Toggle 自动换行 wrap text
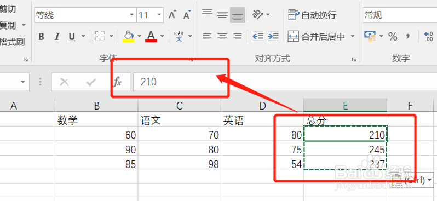The height and width of the screenshot is (201, 437). click(x=312, y=15)
